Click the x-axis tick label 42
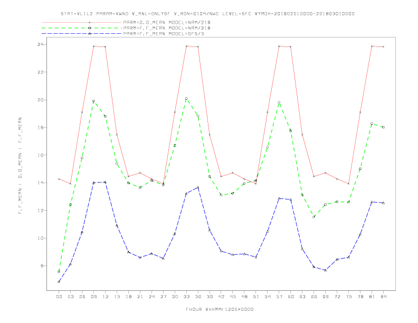Screen dimensions: 418x323 (x=221, y=297)
